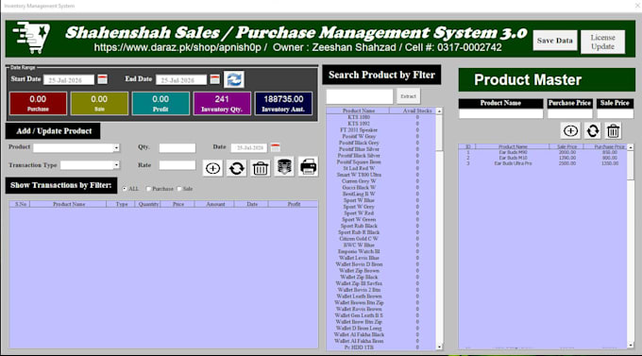Screen dimensions: 642x356
Task: Open the transaction Date calendar picker
Action: pyautogui.click(x=275, y=147)
